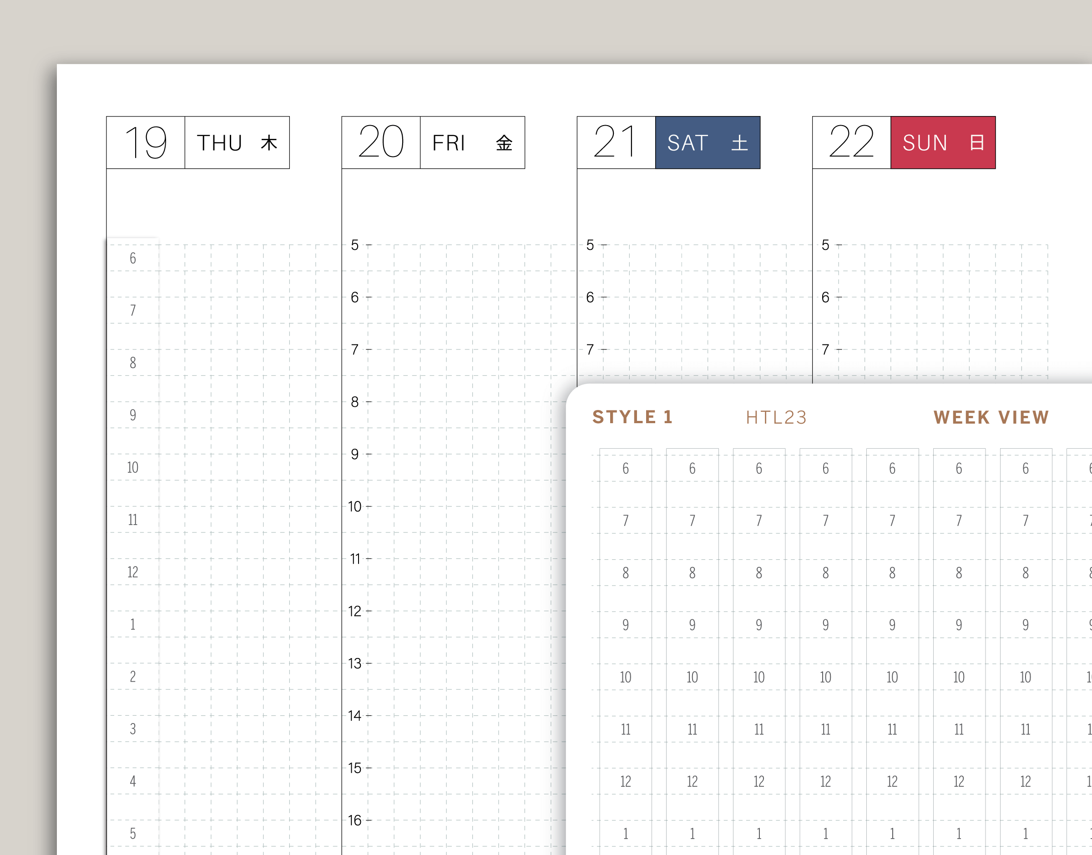Viewport: 1092px width, 855px height.
Task: Click the Sunday kanji 日 symbol
Action: tap(976, 143)
